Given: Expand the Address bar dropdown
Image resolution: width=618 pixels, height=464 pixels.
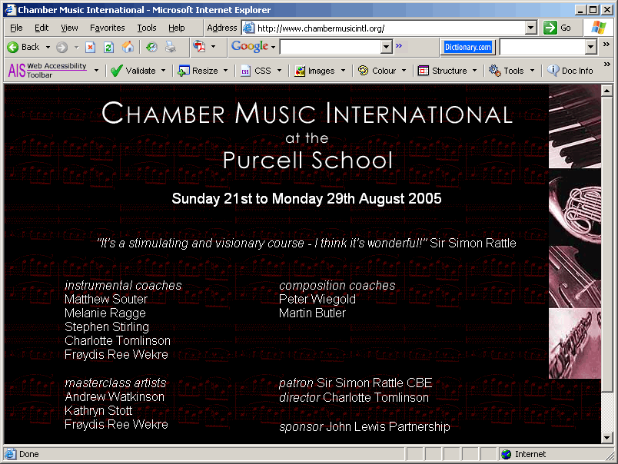Looking at the screenshot, I should [531, 28].
